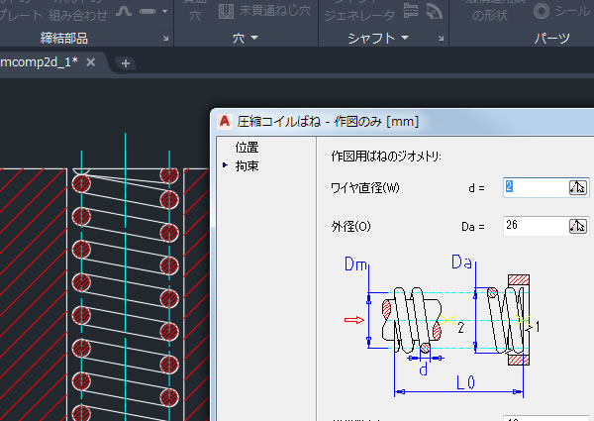Click the シール ring icon in パーツ
Image resolution: width=594 pixels, height=421 pixels.
(542, 11)
